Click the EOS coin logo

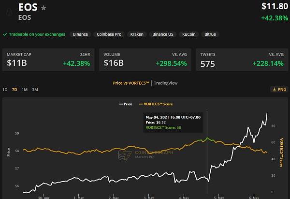tap(9, 13)
